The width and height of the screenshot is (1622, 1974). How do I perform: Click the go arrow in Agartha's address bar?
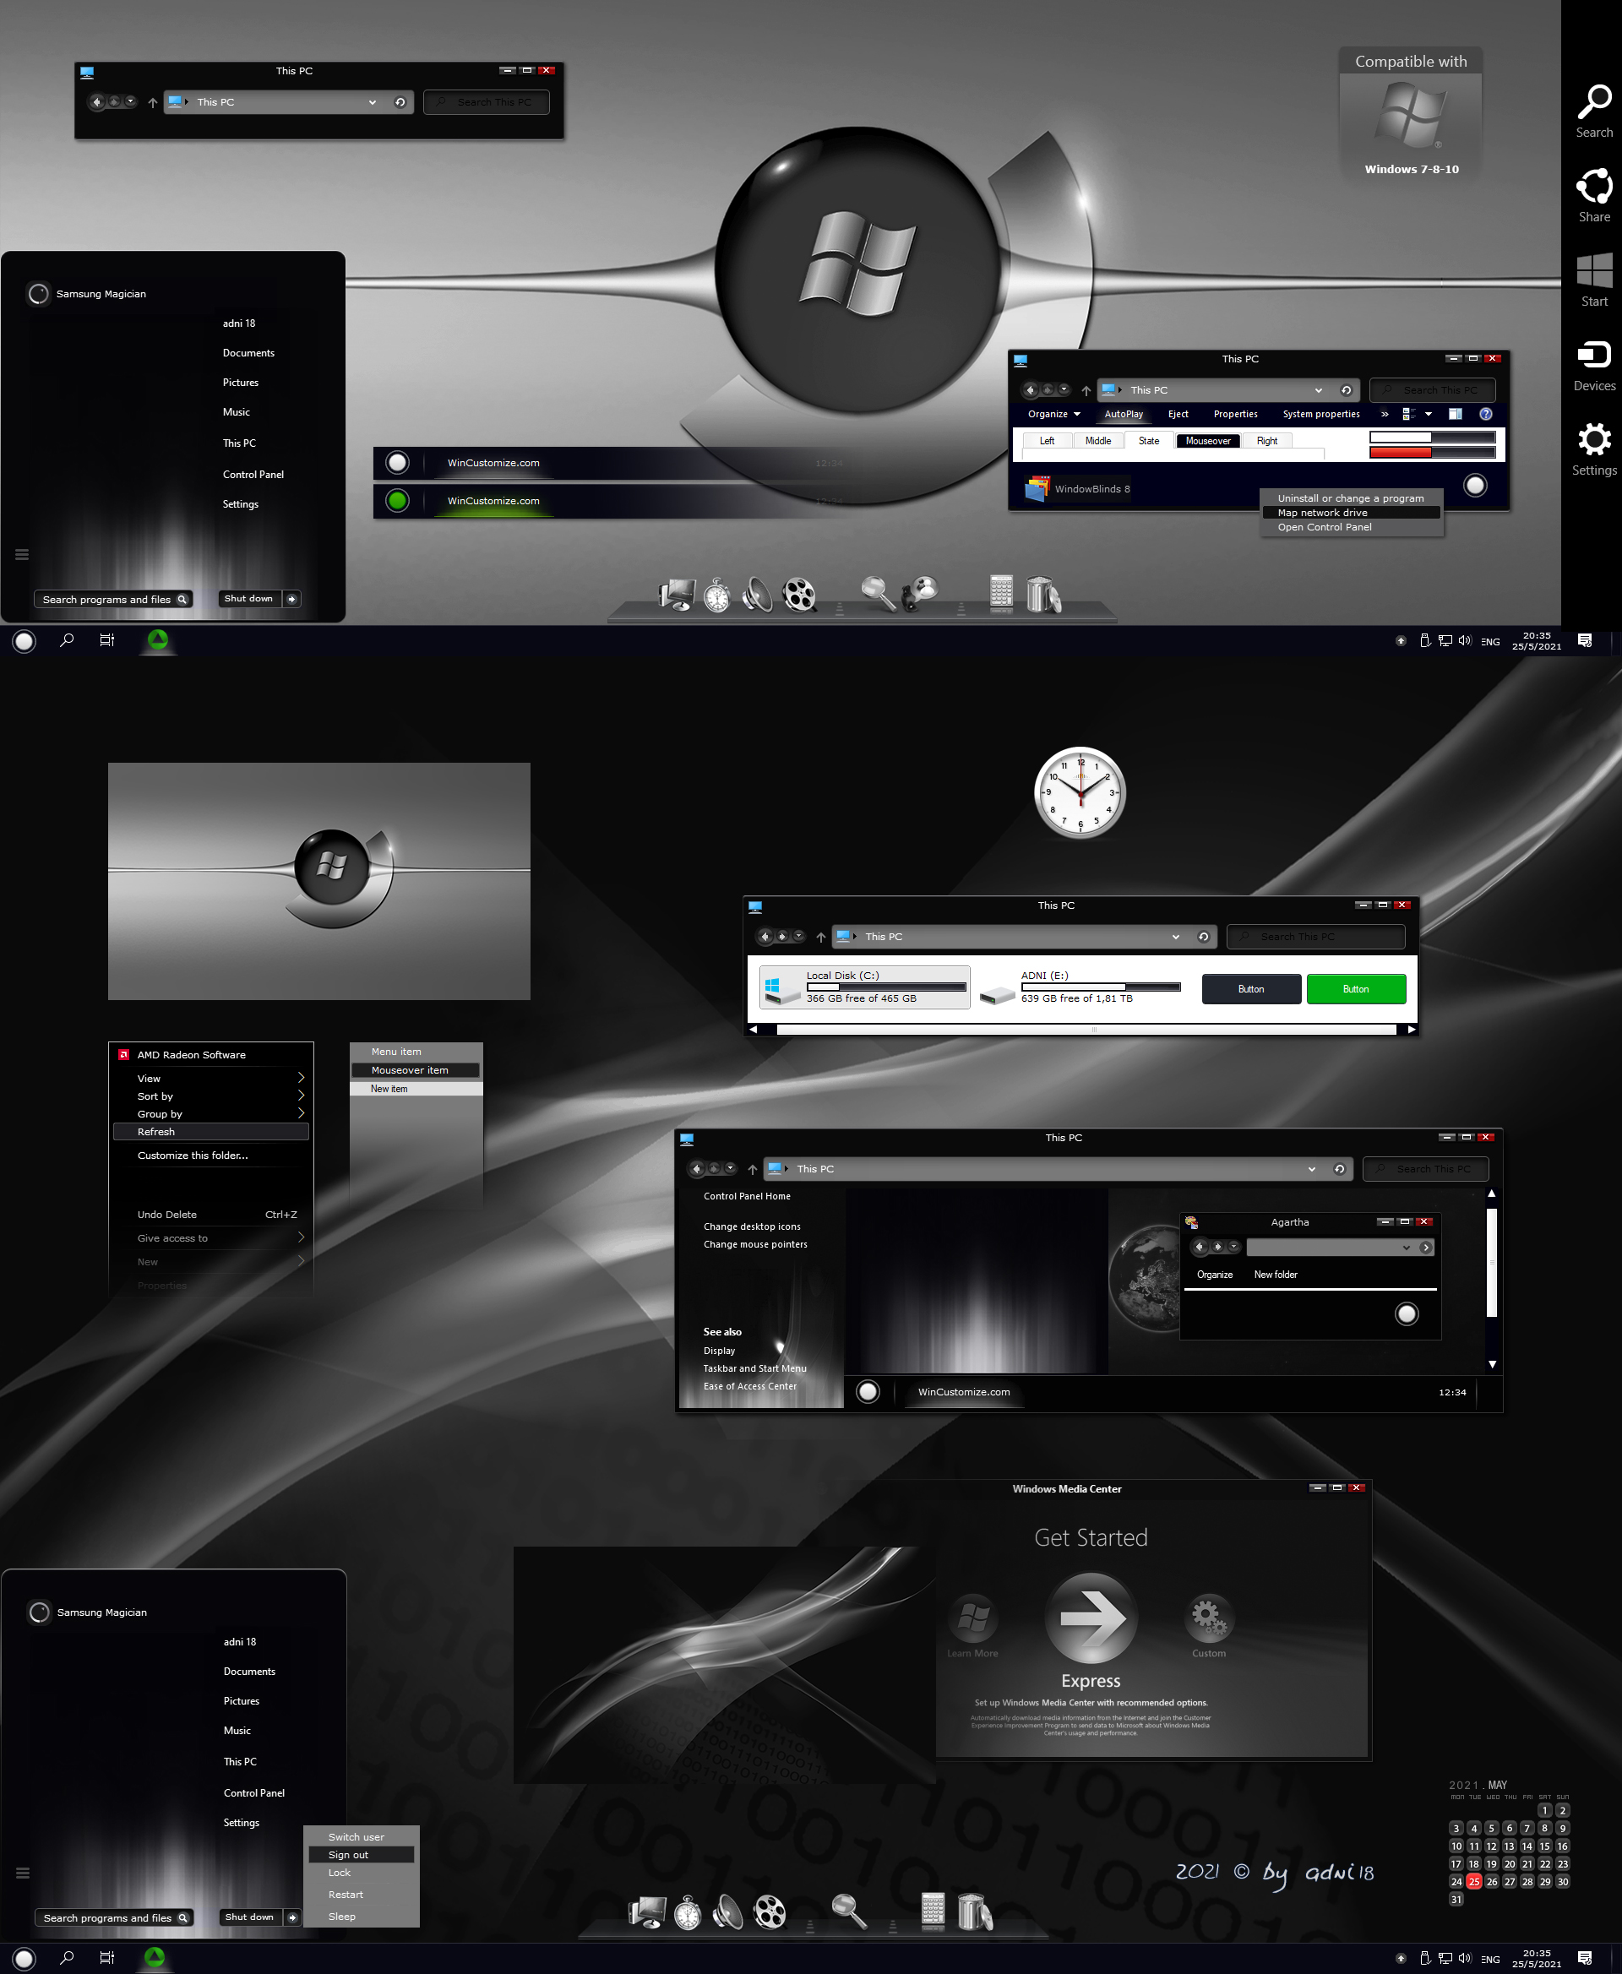[1425, 1248]
